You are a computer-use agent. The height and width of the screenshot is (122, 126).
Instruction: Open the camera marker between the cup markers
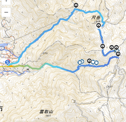click(x=89, y=61)
